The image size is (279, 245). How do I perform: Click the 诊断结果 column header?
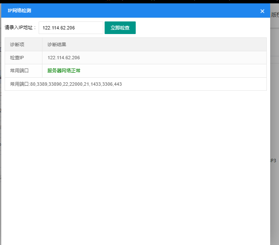click(x=57, y=44)
